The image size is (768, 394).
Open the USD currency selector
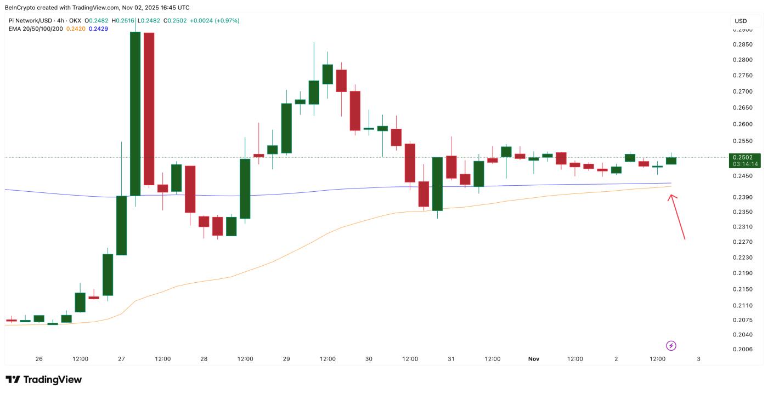coord(741,21)
